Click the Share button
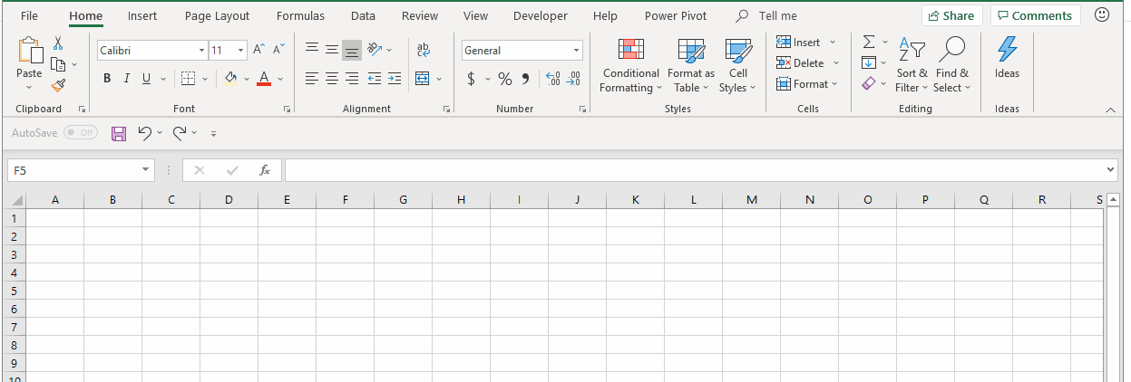Image resolution: width=1131 pixels, height=382 pixels. [x=951, y=15]
